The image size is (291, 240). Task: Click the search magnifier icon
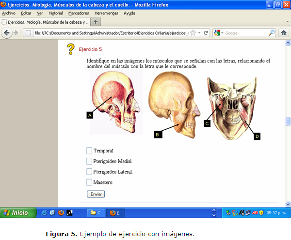coord(272,33)
